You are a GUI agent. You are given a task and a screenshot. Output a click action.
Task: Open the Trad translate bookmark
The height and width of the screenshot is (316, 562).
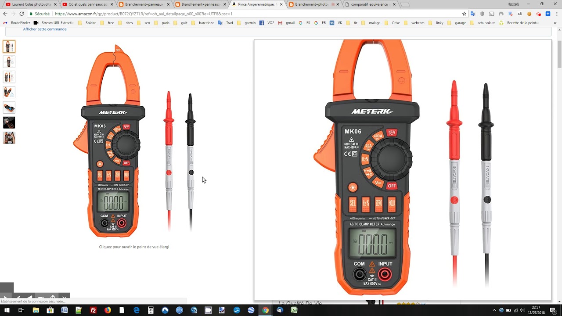226,23
